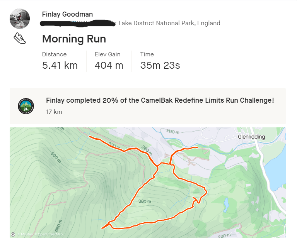297x242 pixels.
Task: Click the 35m 23s time stat
Action: pyautogui.click(x=160, y=65)
